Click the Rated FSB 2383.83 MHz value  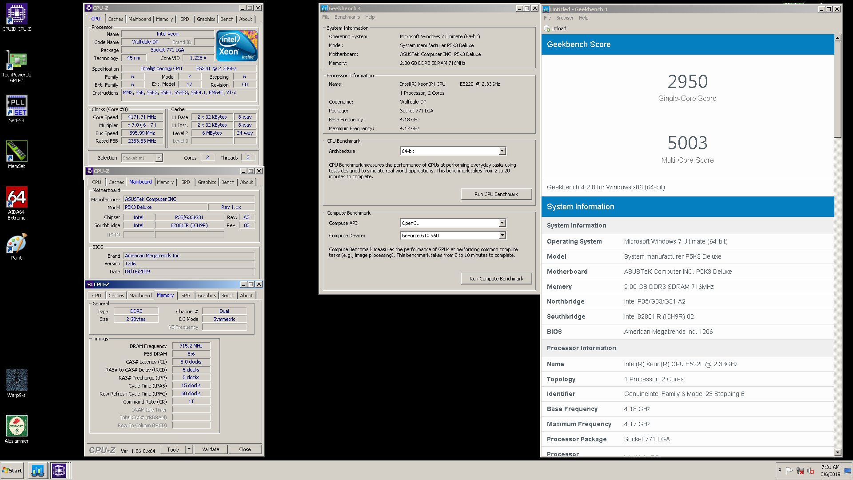coord(142,141)
